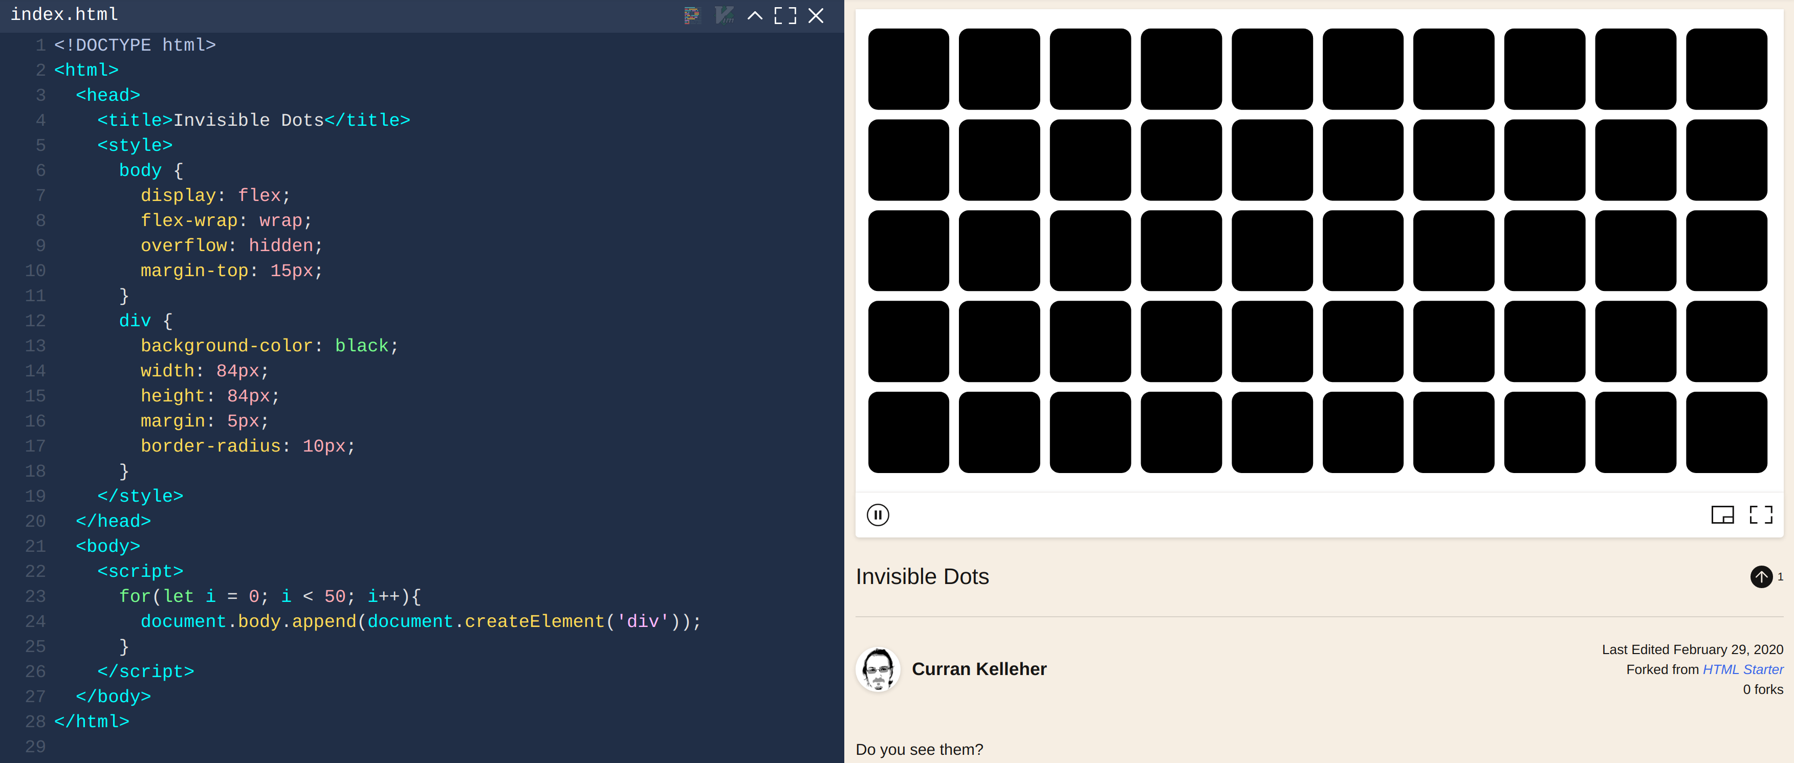Viewport: 1794px width, 763px height.
Task: Click the closing '</style>' tag line
Action: (x=140, y=497)
